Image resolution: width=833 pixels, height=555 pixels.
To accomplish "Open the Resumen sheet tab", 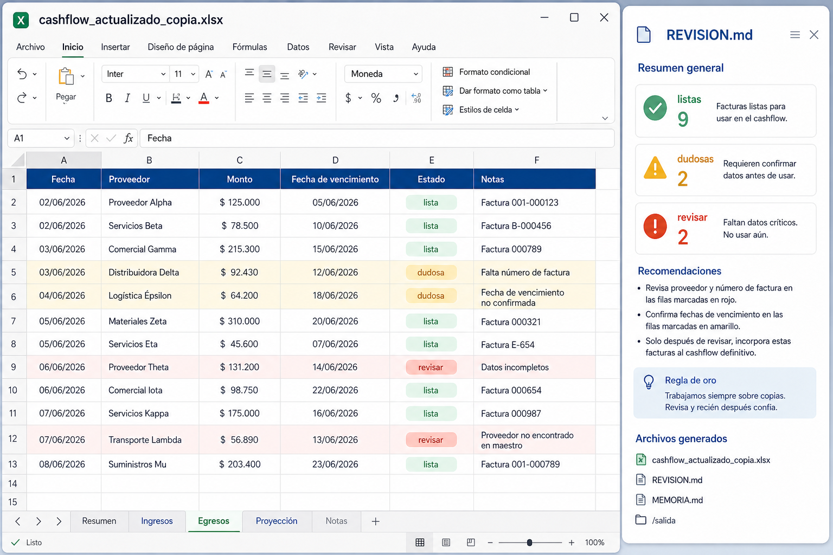I will coord(99,521).
